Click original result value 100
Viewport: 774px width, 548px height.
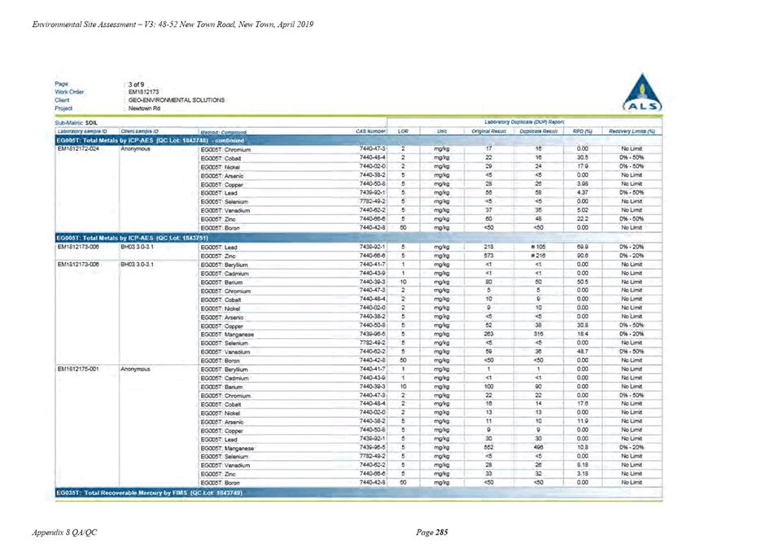[x=488, y=387]
